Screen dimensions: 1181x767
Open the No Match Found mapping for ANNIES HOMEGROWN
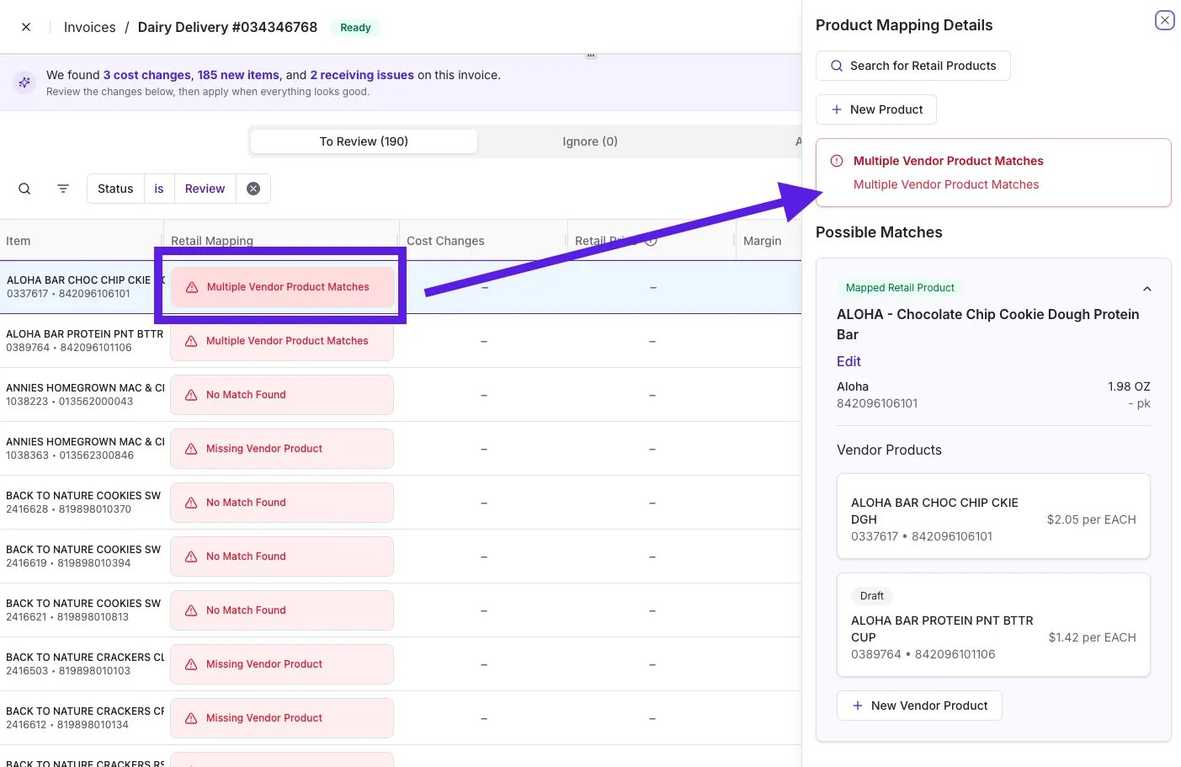pyautogui.click(x=282, y=395)
